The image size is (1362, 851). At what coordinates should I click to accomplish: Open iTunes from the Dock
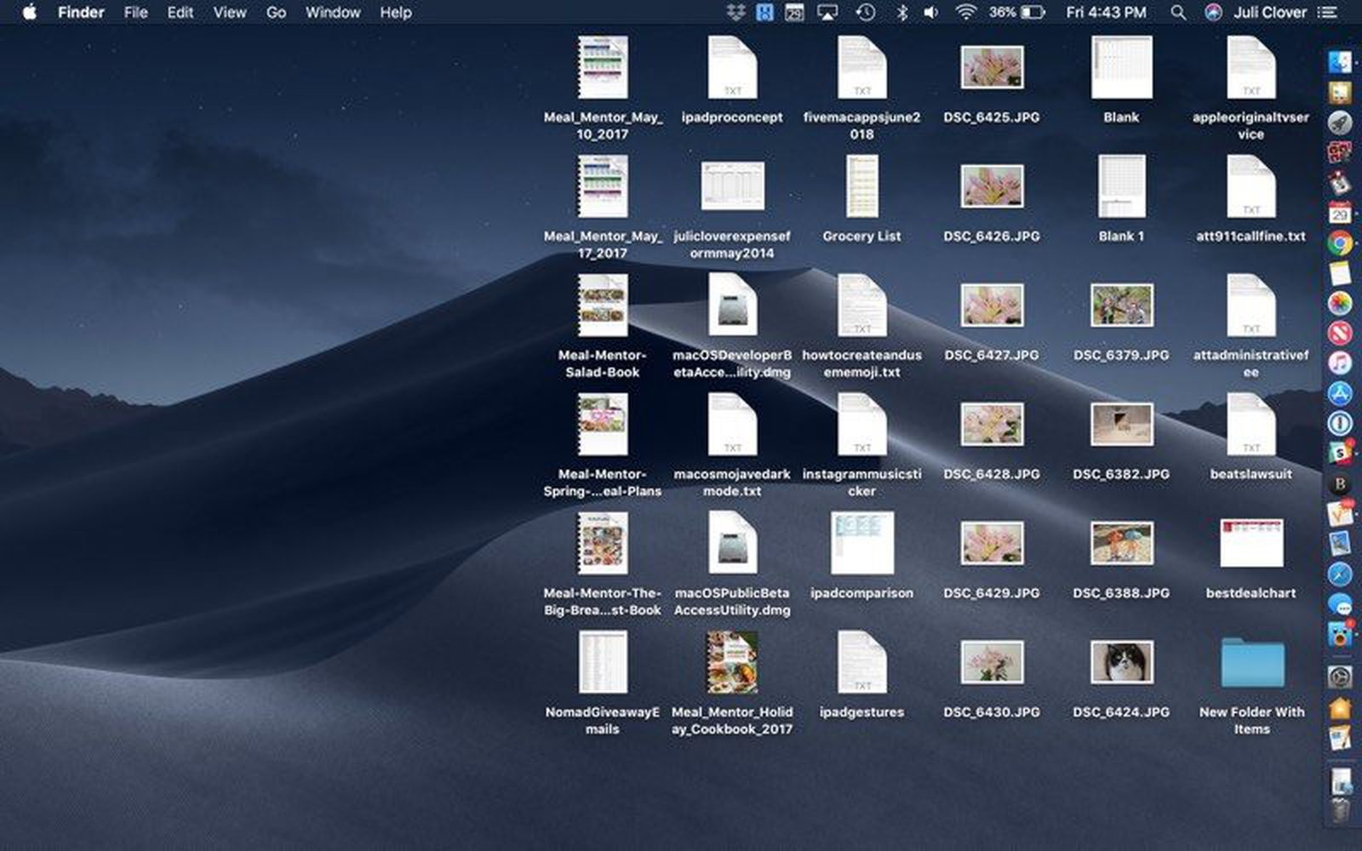pos(1339,359)
